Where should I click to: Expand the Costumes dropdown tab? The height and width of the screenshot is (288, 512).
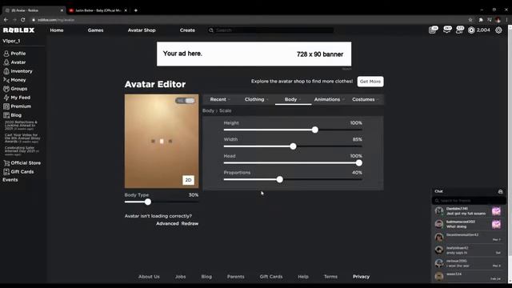[366, 99]
